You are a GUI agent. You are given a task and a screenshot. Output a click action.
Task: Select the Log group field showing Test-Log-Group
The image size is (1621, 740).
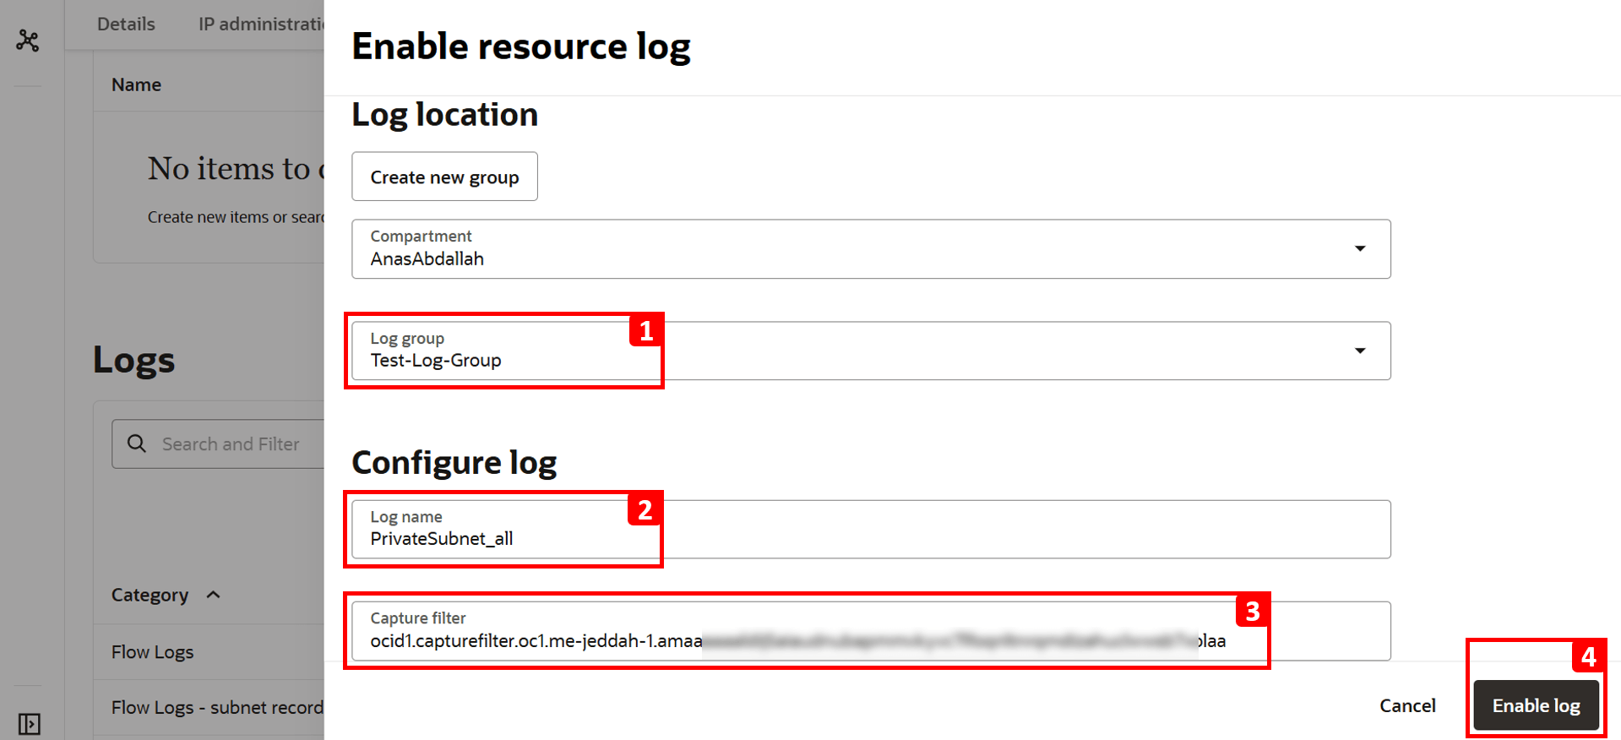pyautogui.click(x=871, y=351)
